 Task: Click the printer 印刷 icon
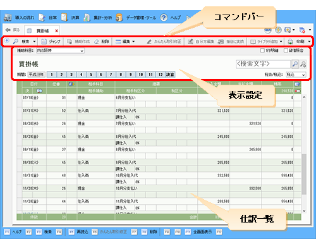[x=291, y=42]
